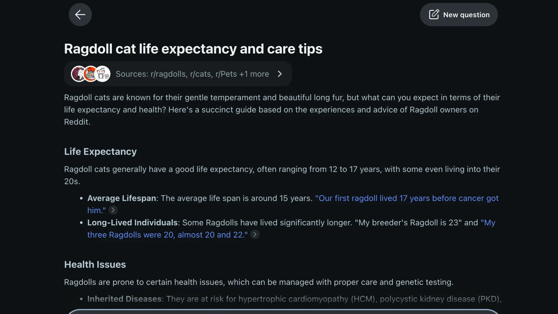The height and width of the screenshot is (314, 558).
Task: Open citation chevron after the 22-years quote
Action: click(x=255, y=235)
